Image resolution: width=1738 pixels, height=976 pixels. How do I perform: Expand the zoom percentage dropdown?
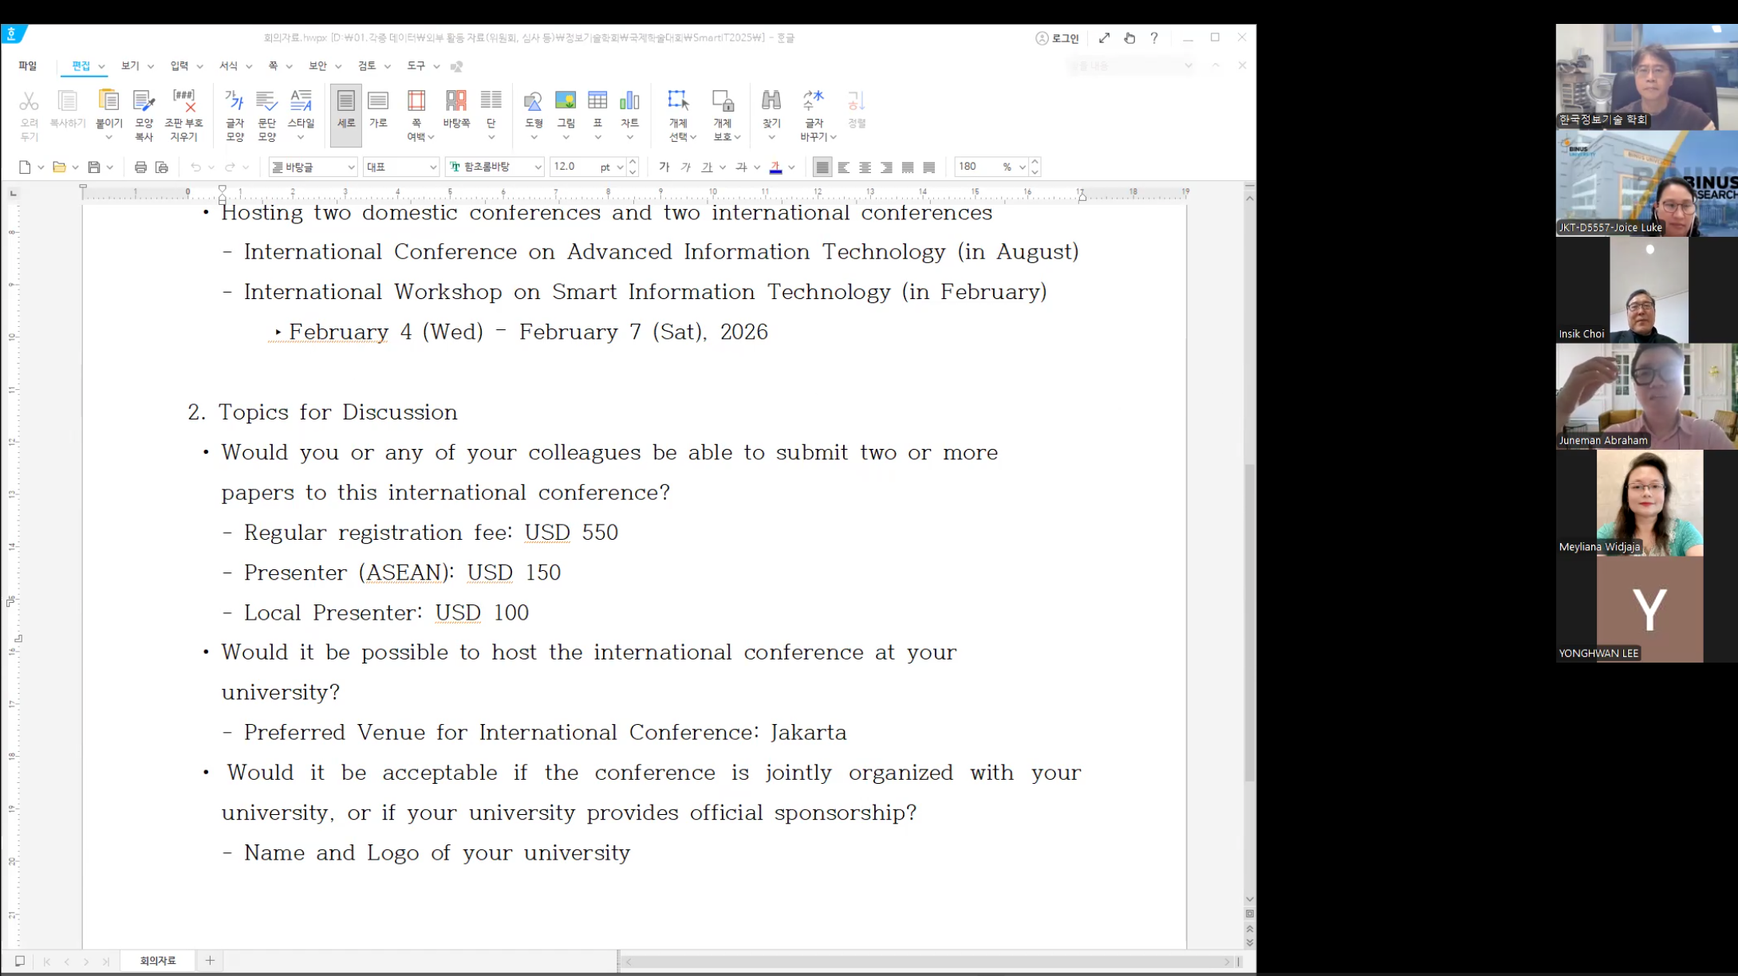point(1022,167)
